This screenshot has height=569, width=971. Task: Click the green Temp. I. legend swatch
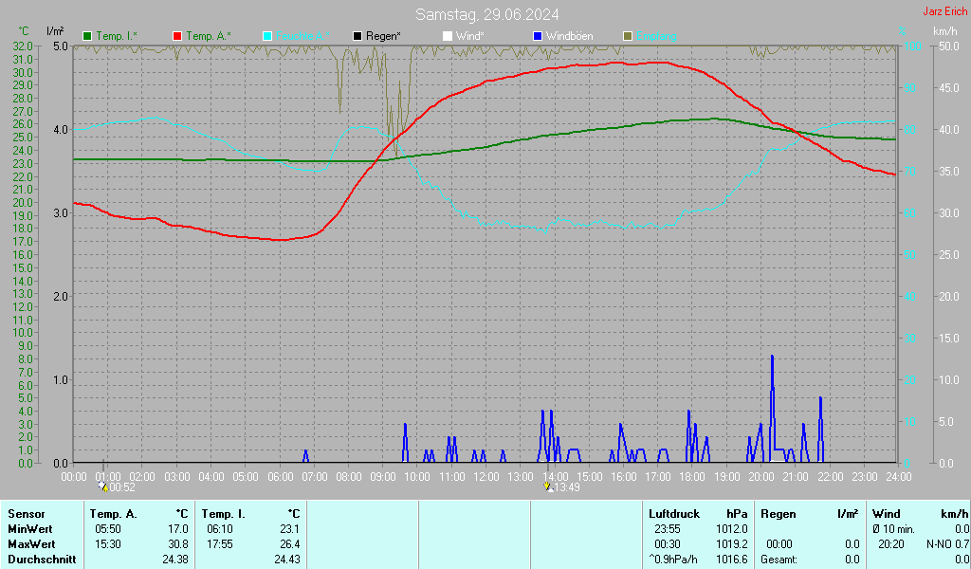pos(88,36)
